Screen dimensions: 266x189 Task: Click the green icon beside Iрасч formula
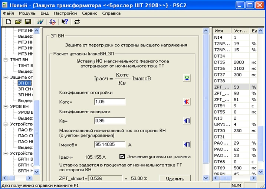[187, 78]
